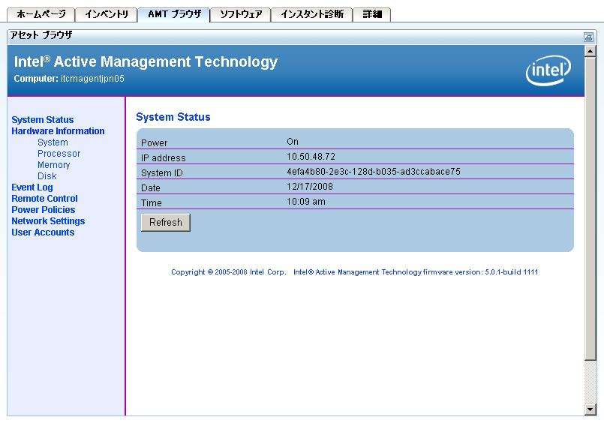Click the Date row label
This screenshot has height=423, width=604.
point(151,188)
